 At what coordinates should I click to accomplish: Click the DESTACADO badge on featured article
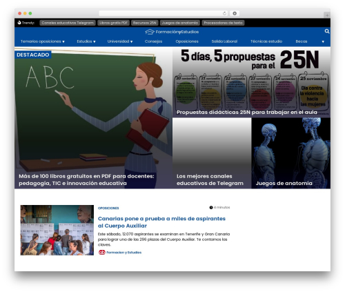[x=33, y=55]
